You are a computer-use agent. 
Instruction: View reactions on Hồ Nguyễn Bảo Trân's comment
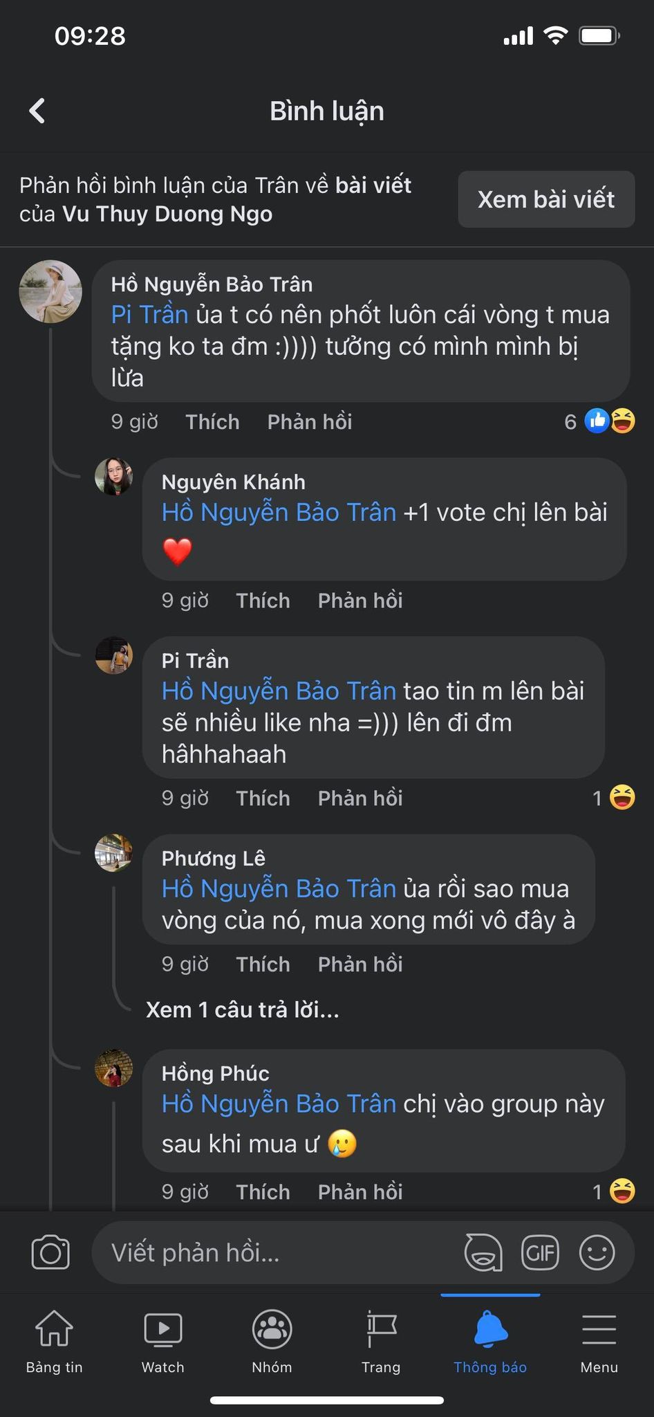click(600, 421)
